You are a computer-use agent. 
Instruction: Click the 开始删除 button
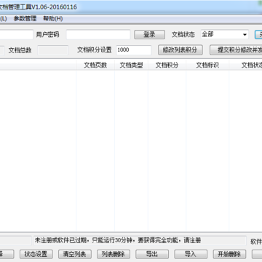coord(229,254)
